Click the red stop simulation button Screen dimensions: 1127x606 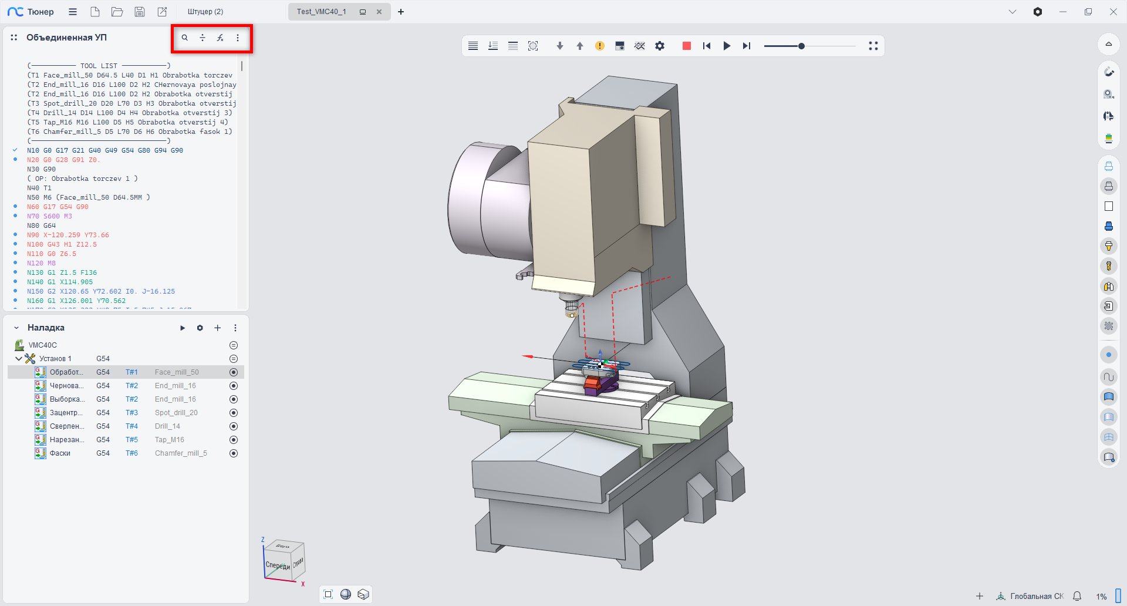(686, 46)
